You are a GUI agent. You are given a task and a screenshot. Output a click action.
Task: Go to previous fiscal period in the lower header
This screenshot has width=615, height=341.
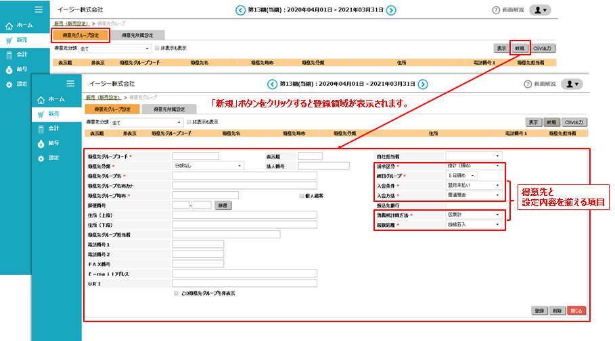(x=273, y=84)
